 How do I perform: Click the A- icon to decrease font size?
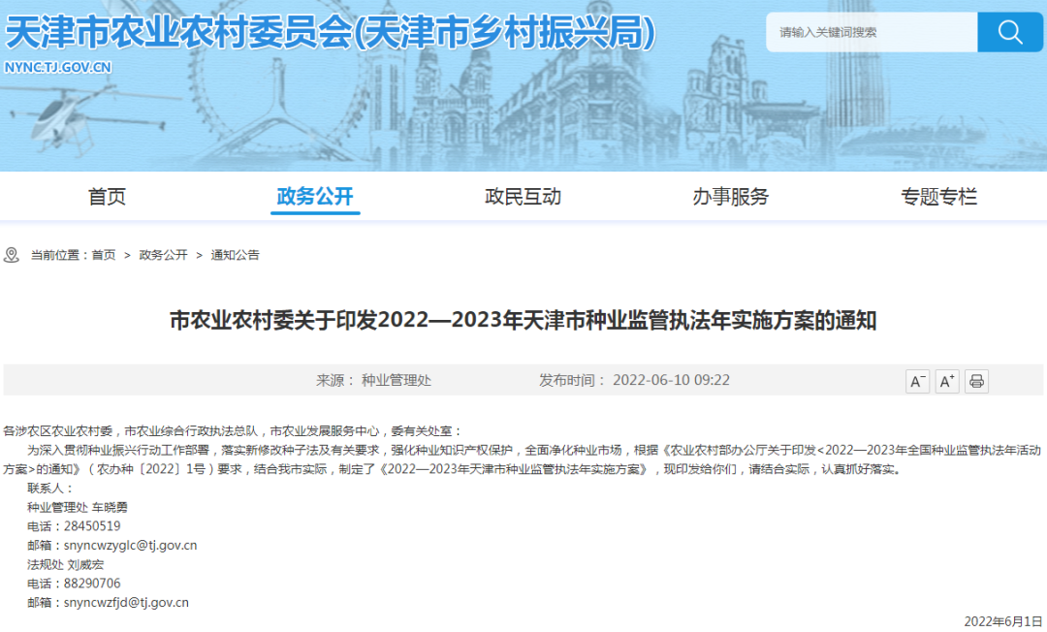point(917,380)
